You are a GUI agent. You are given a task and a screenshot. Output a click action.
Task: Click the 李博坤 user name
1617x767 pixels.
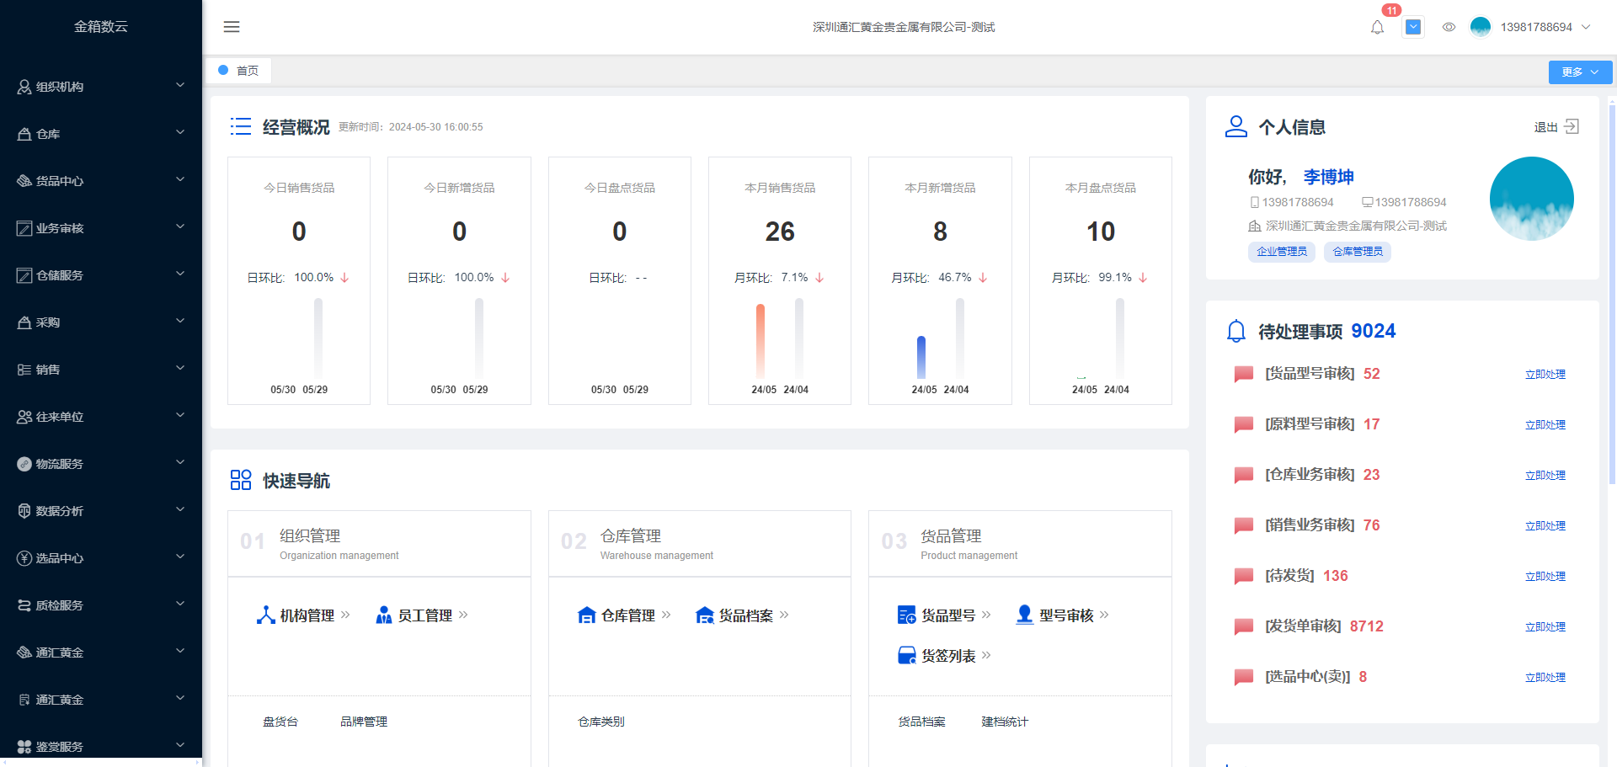(x=1328, y=177)
